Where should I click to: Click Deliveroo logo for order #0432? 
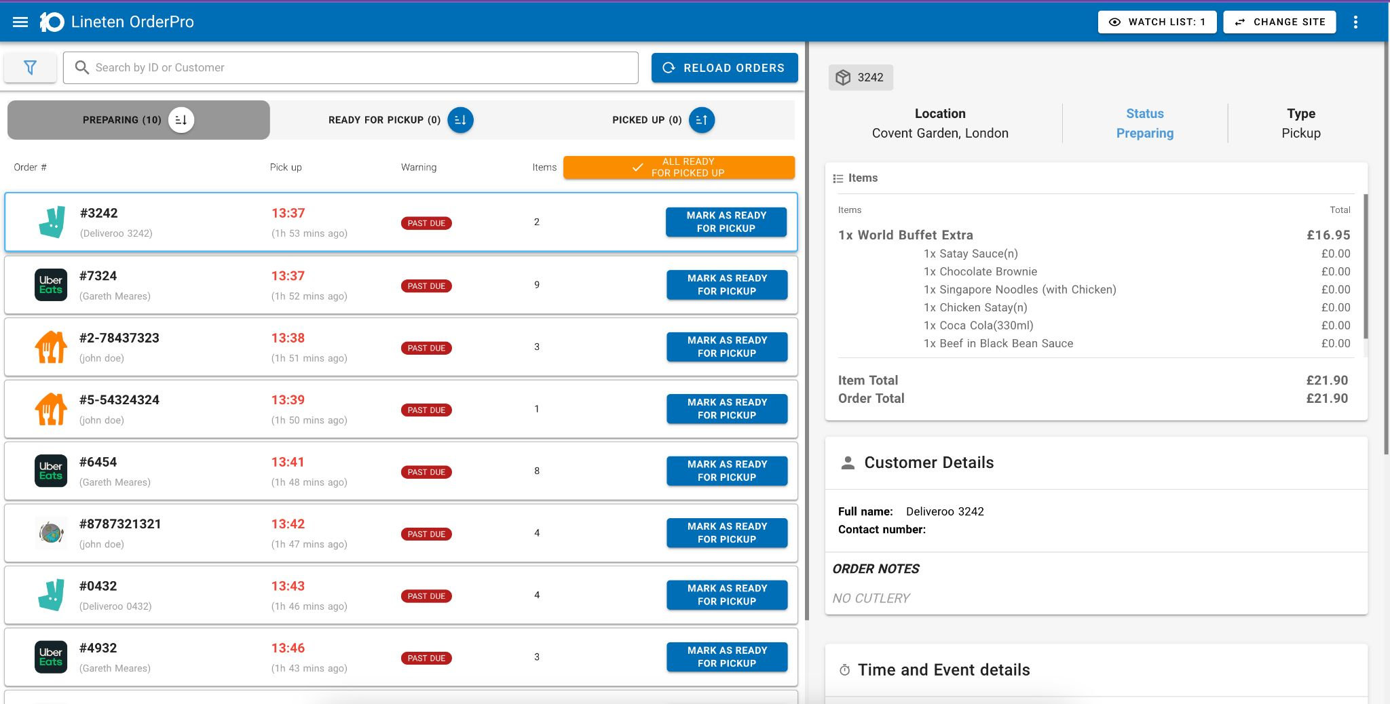tap(52, 595)
